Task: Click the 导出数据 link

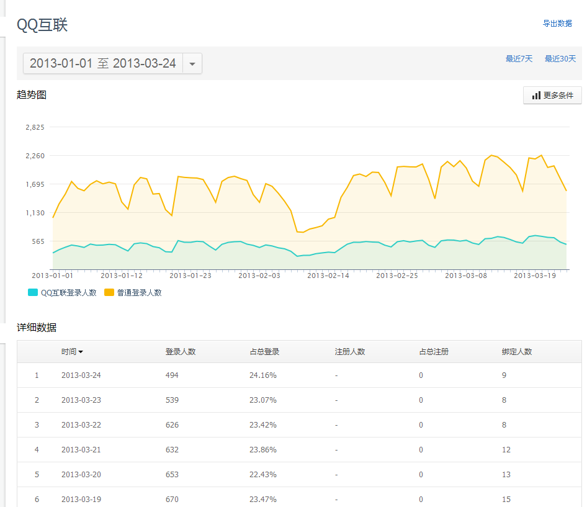Action: tap(557, 24)
